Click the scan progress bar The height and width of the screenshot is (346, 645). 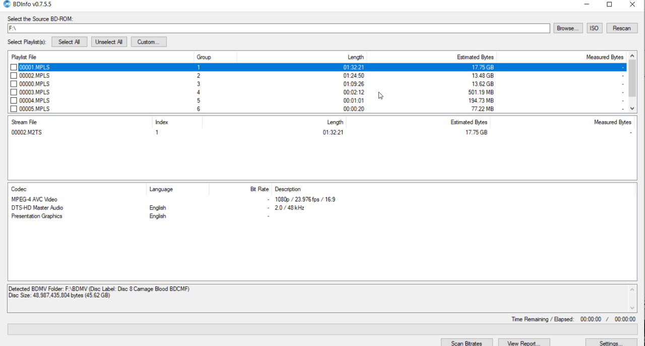tap(322, 329)
